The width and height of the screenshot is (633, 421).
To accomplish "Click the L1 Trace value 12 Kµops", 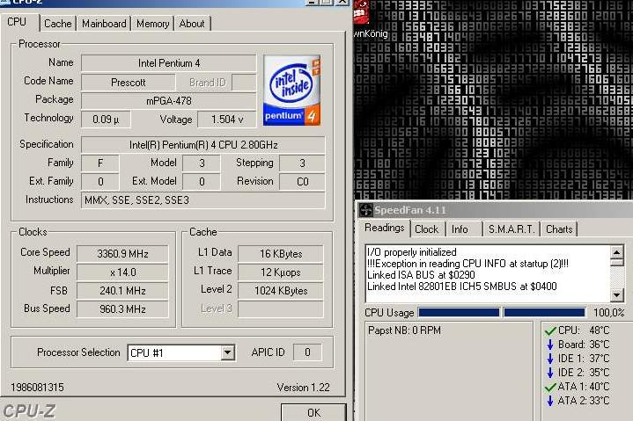I will [x=281, y=272].
